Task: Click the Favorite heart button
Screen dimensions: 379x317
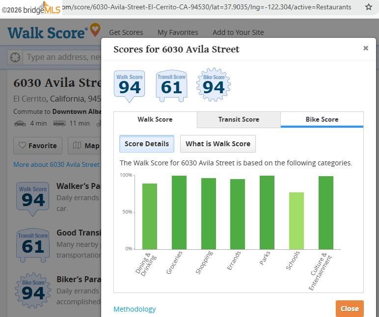Action: tap(38, 145)
